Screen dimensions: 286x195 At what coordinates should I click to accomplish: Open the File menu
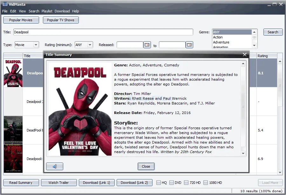tap(5, 11)
